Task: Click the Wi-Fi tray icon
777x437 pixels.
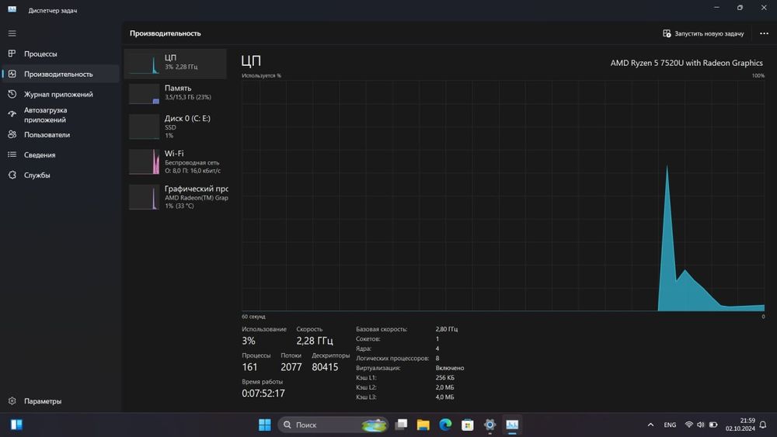Action: [688, 425]
